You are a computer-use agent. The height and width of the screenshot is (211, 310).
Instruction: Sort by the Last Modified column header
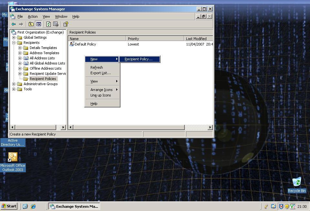point(198,38)
